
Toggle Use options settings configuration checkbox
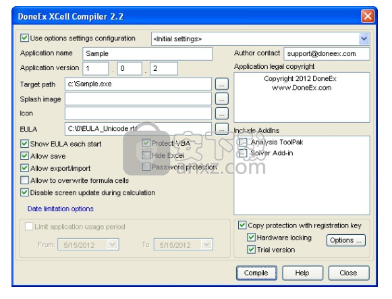click(x=24, y=38)
